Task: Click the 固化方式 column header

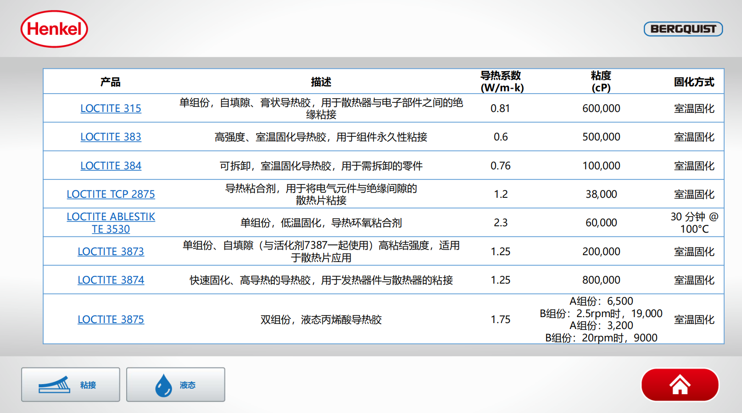Action: click(694, 82)
